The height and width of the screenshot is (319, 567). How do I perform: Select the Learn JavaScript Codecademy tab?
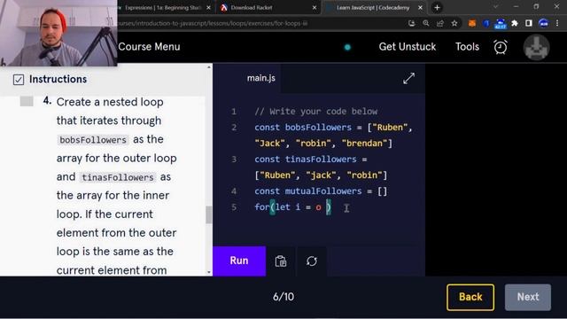point(373,8)
